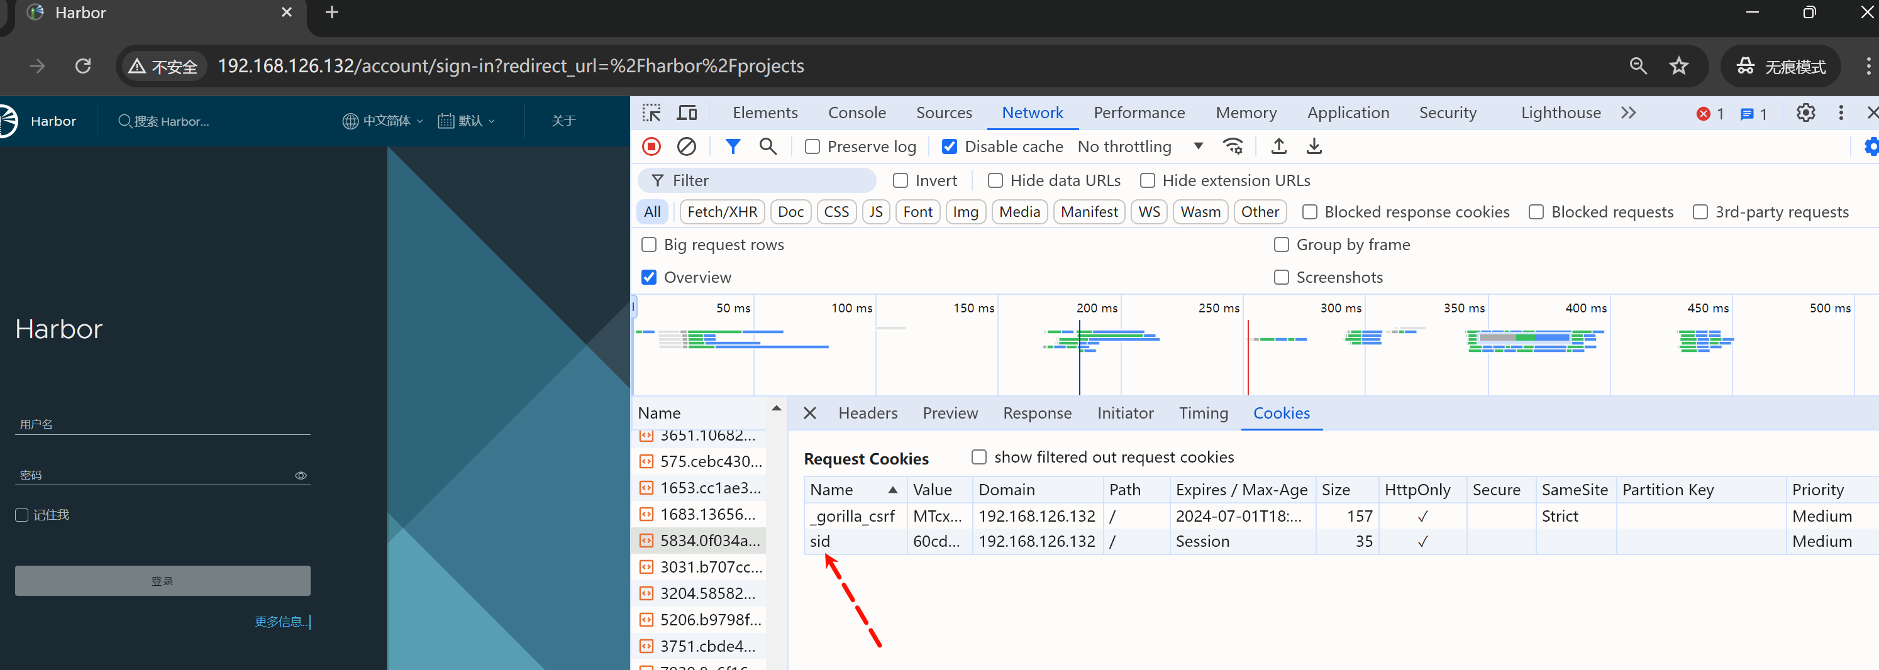Toggle the network filter funnel icon

(x=733, y=146)
